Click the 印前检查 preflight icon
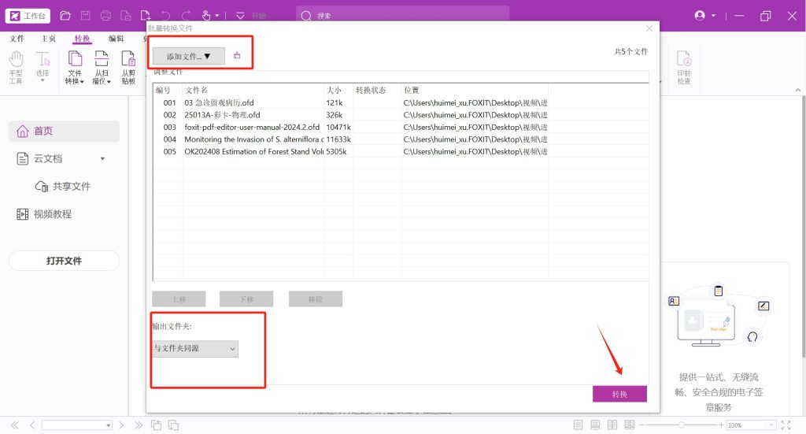Screen dimensions: 806x434 (x=684, y=67)
